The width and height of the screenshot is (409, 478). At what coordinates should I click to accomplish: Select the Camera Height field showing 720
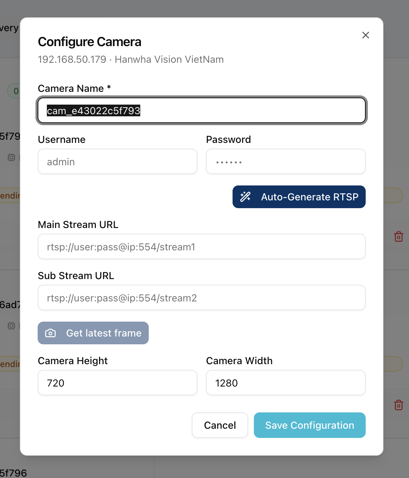(x=117, y=383)
